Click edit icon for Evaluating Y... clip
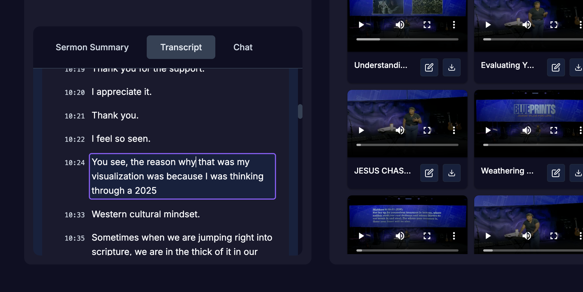Image resolution: width=583 pixels, height=292 pixels. [556, 67]
